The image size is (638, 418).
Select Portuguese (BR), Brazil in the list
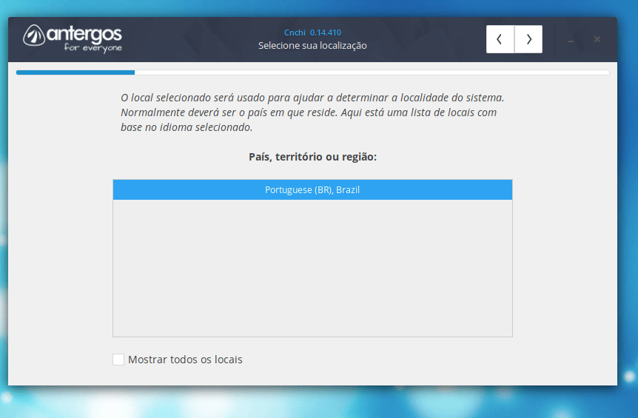point(312,190)
